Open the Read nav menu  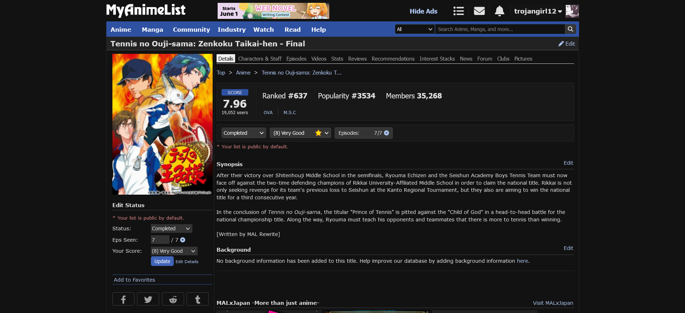click(x=293, y=30)
